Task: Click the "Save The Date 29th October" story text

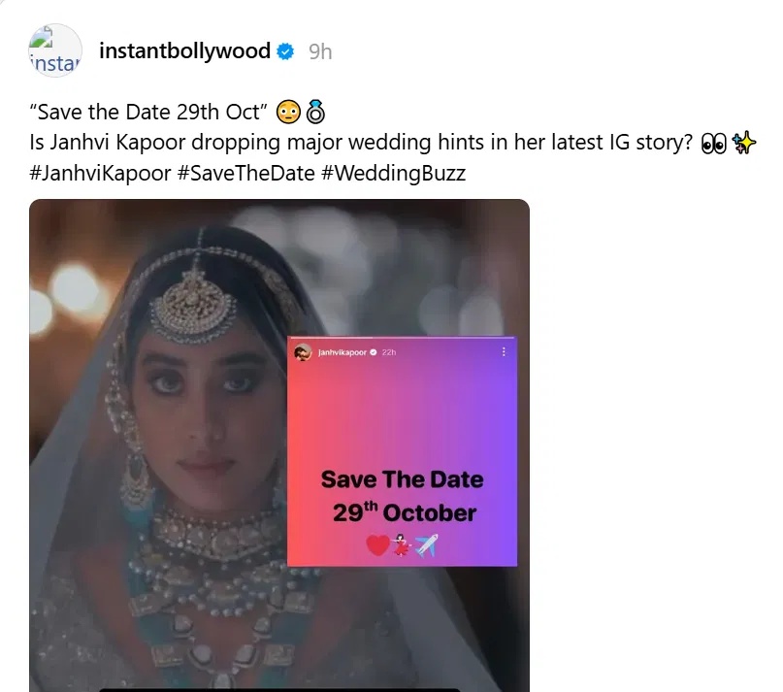Action: pos(402,495)
